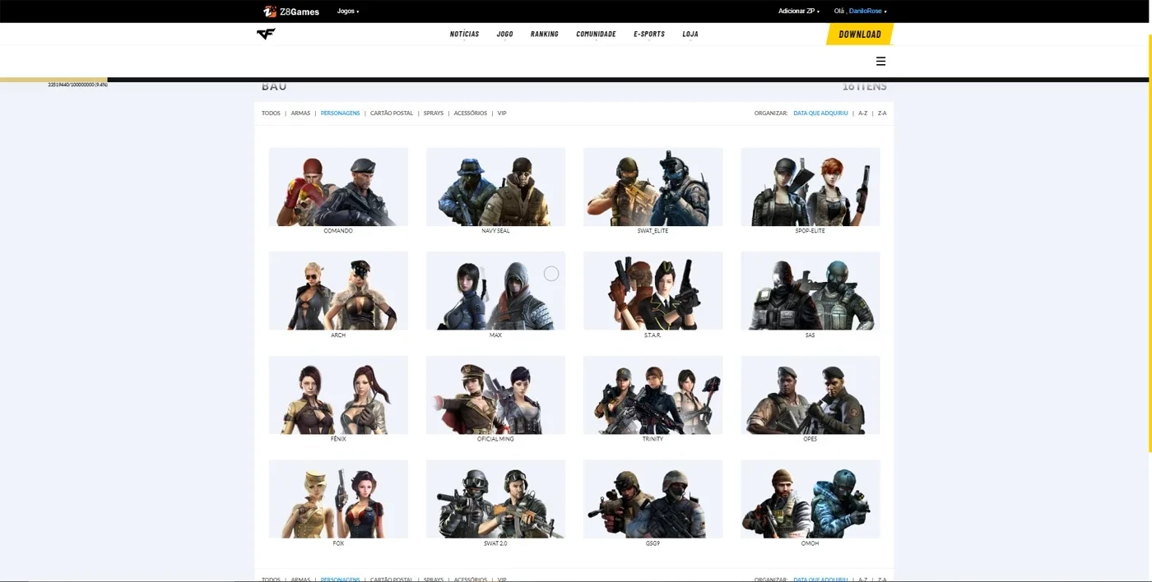Open the Loja menu

[x=690, y=35]
